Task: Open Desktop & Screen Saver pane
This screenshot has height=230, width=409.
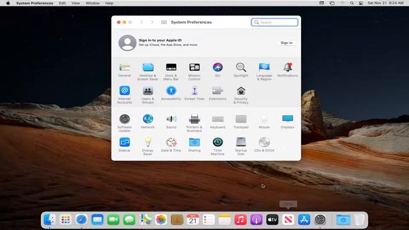Action: click(x=148, y=72)
